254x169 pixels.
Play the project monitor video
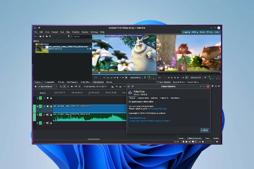178,78
